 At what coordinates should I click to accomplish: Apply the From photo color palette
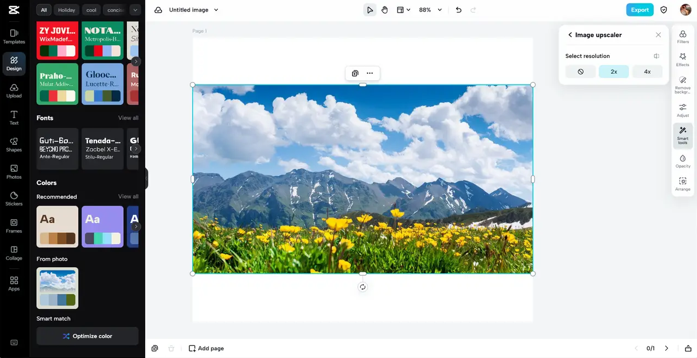(57, 288)
